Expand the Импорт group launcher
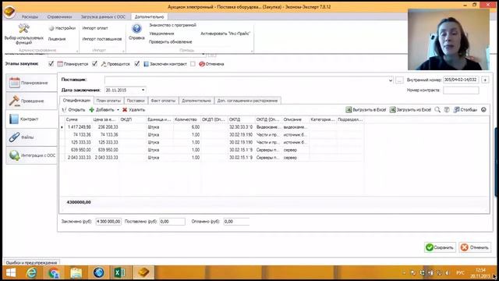Image resolution: width=499 pixels, height=281 pixels. [x=124, y=51]
